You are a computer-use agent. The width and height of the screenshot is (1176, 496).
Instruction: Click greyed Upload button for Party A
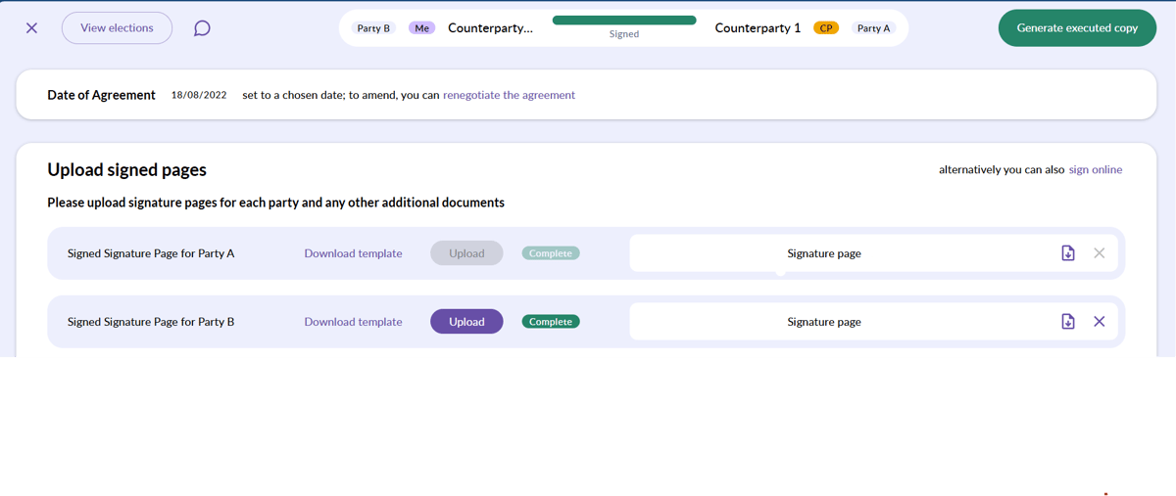coord(466,253)
